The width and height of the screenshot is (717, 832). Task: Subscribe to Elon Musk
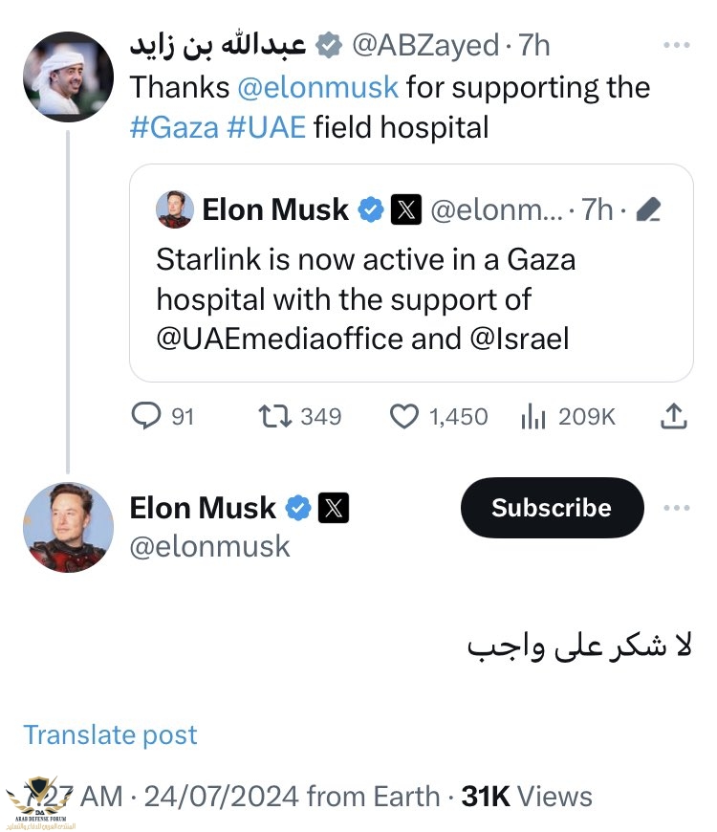(x=552, y=507)
